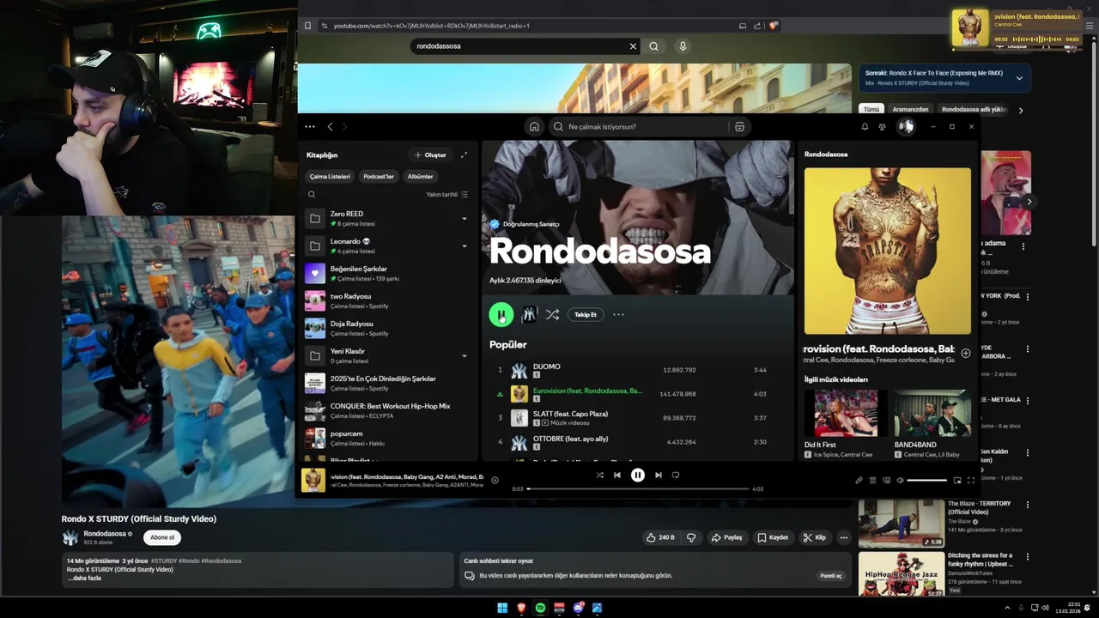Go back in Spotify navigation

[330, 127]
